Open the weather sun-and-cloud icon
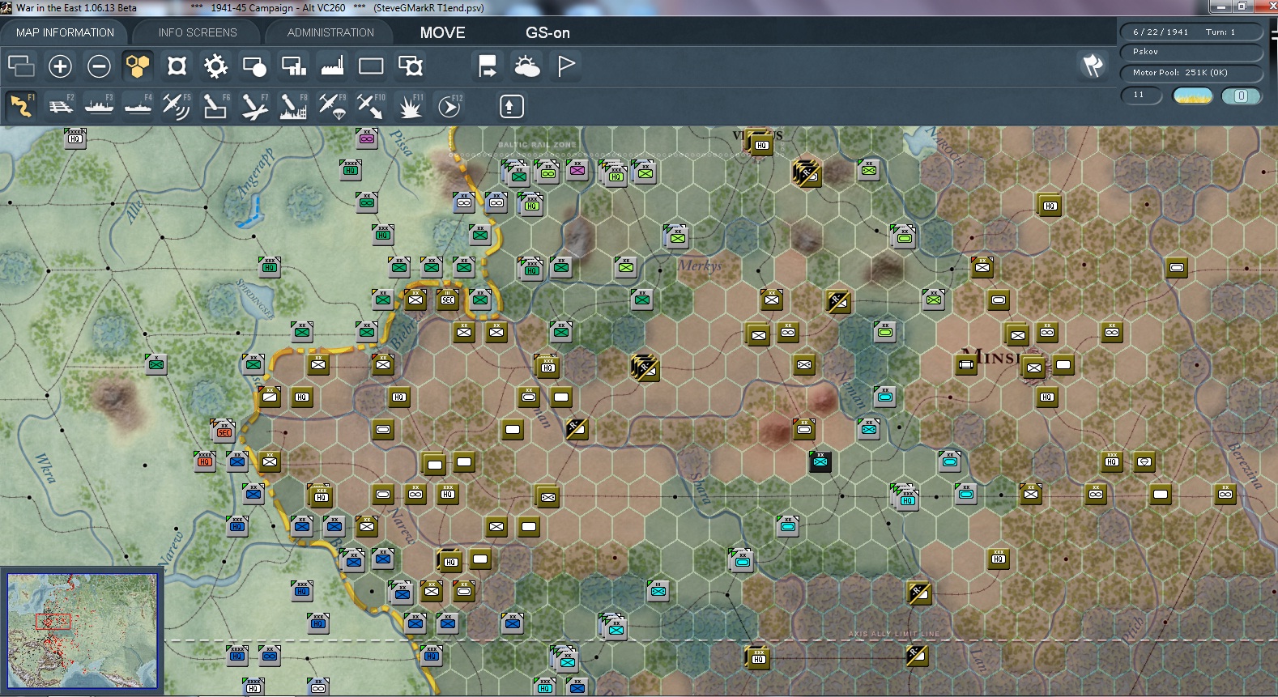Screen dimensions: 1278x697 (526, 66)
